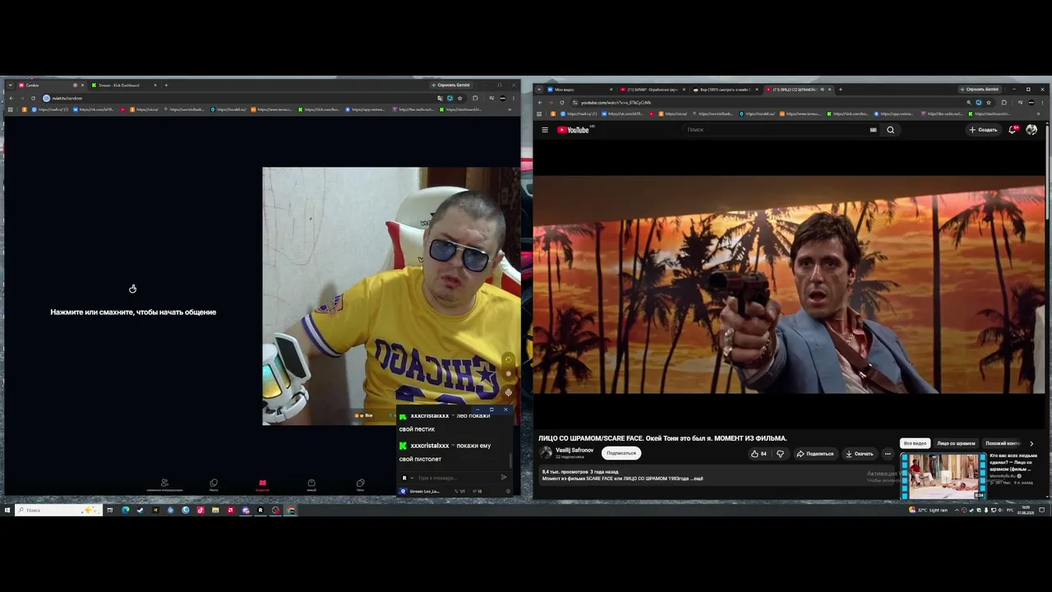Click the highlighted red icon in the ruletka bottom bar
The height and width of the screenshot is (592, 1052).
pyautogui.click(x=262, y=484)
